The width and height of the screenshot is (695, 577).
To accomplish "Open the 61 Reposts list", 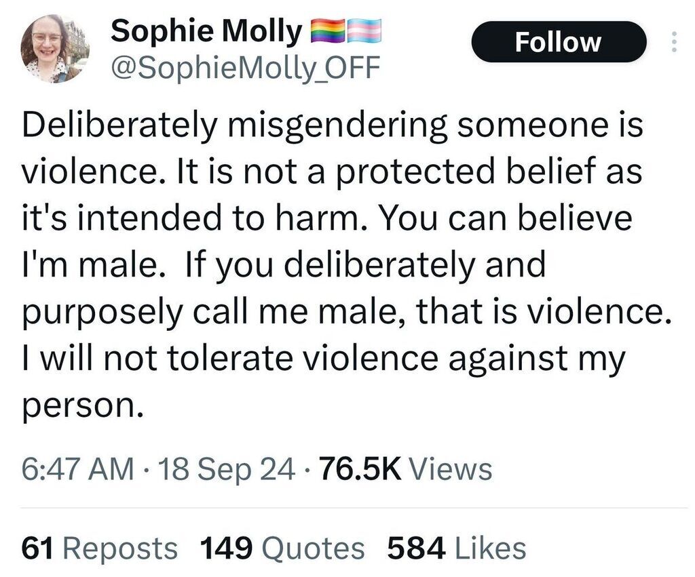I will (x=100, y=548).
